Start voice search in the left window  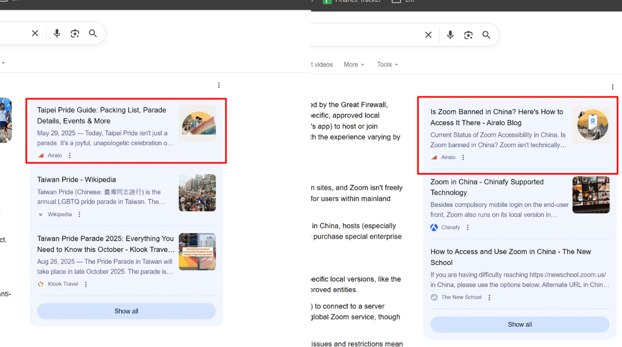click(x=57, y=33)
